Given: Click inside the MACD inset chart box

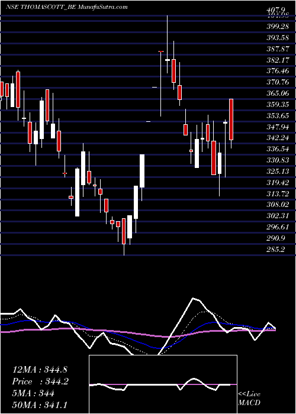Looking at the screenshot, I should (163, 384).
